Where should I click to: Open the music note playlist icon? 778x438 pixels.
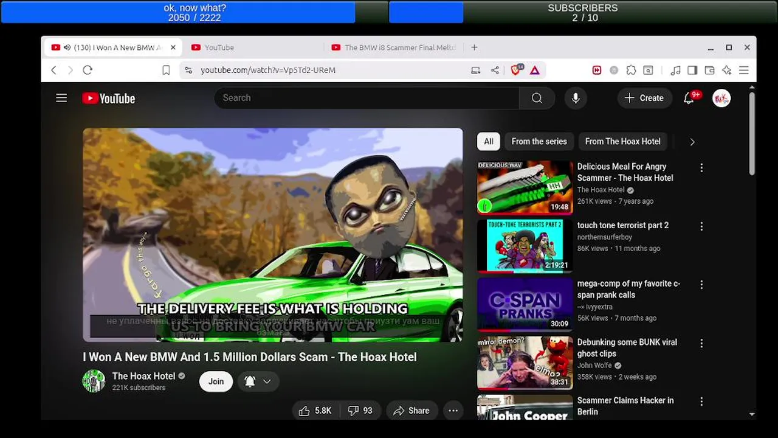coord(675,70)
